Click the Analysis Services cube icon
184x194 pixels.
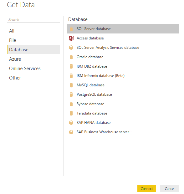tap(71, 48)
